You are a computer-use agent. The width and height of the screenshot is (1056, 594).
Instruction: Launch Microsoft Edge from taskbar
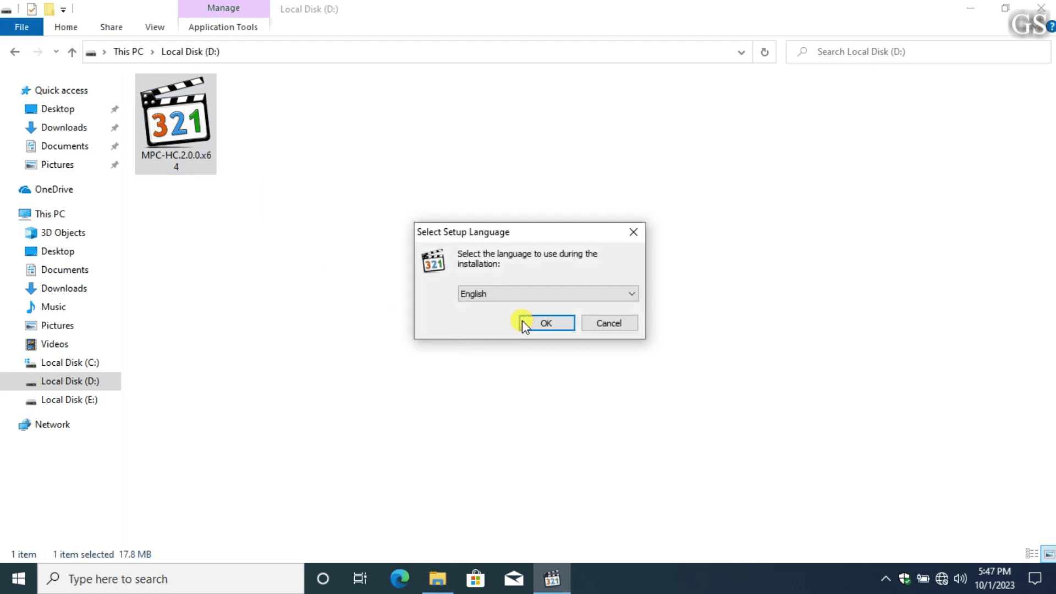(x=400, y=579)
